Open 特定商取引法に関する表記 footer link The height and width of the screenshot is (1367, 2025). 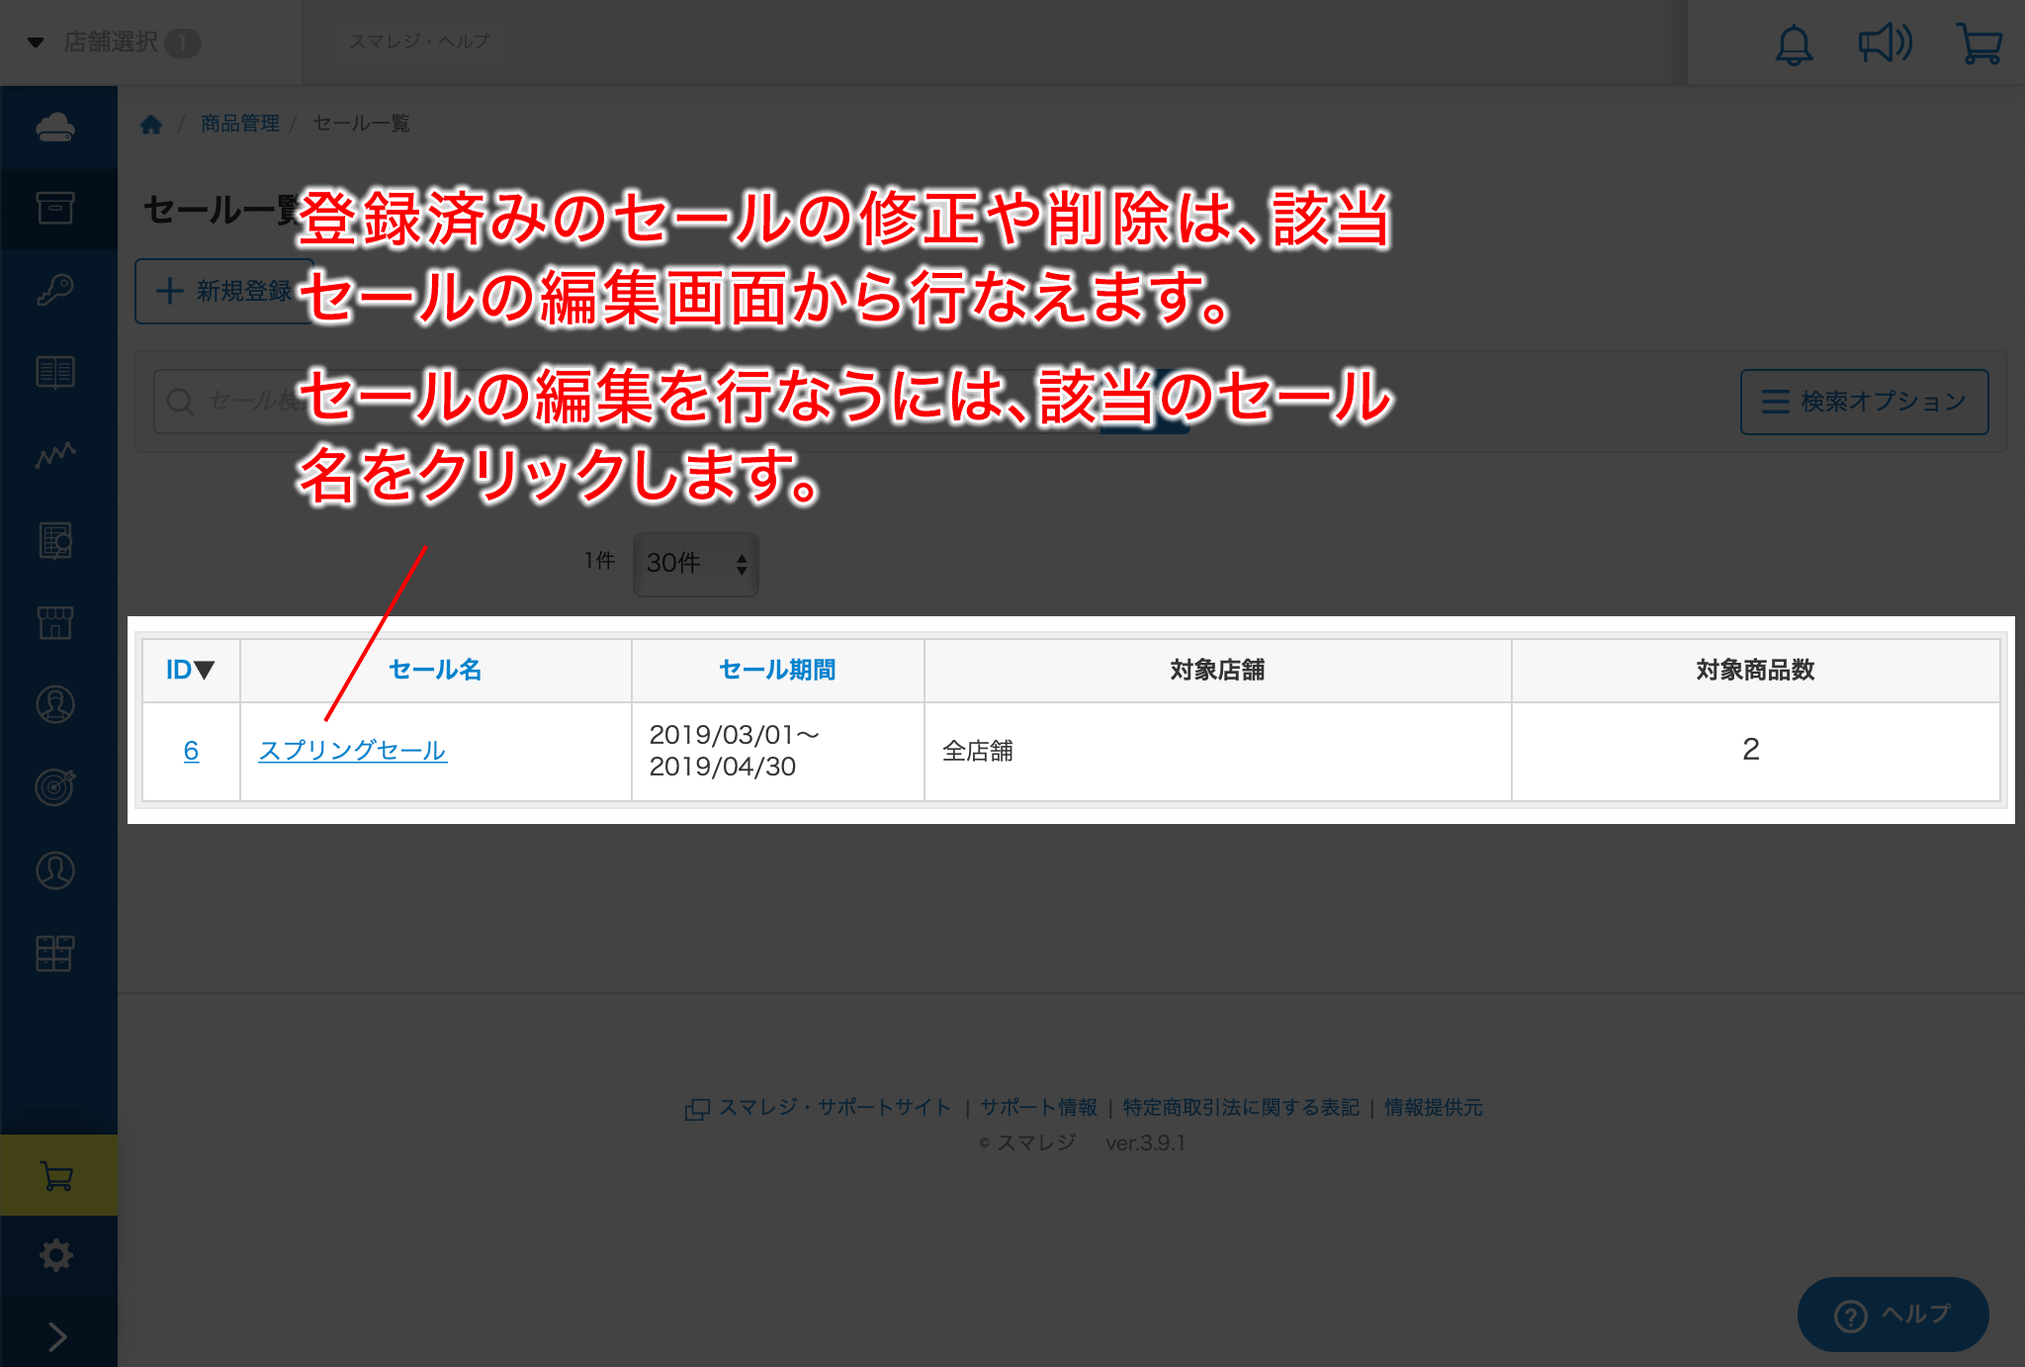(1241, 1108)
